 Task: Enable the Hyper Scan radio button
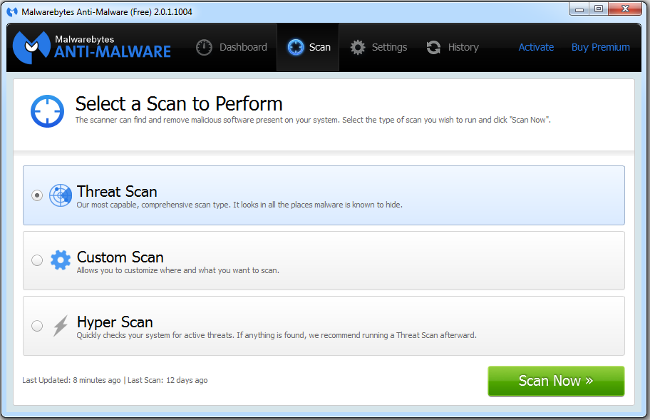37,326
